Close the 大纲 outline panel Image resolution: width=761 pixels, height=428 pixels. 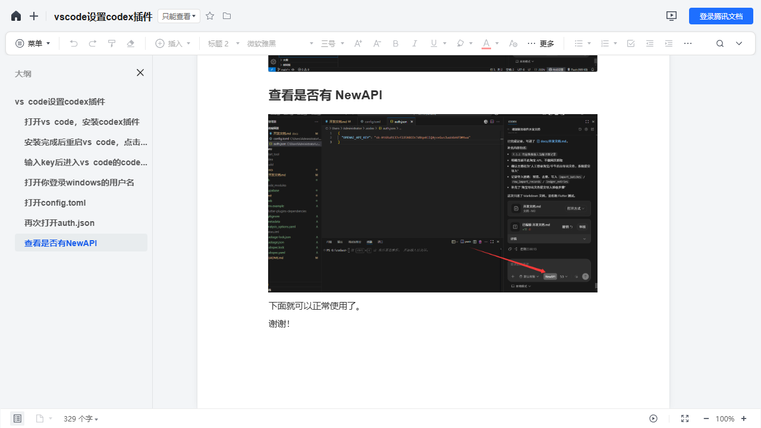tap(140, 73)
